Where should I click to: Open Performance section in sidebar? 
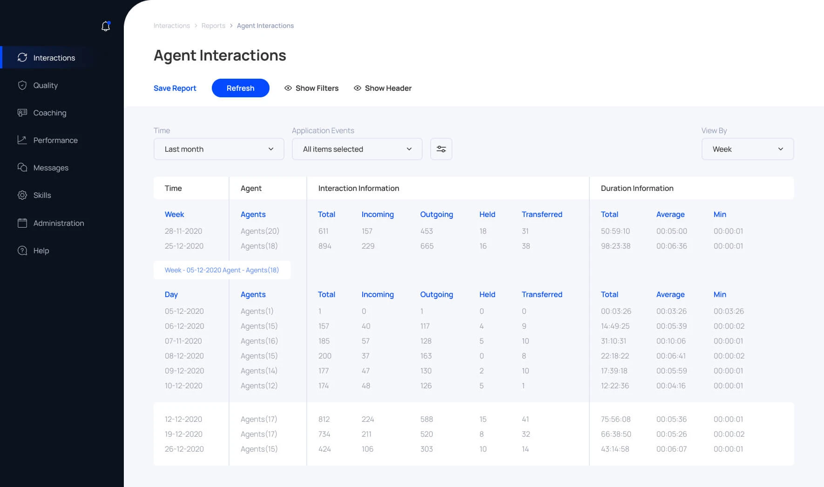[x=55, y=140]
